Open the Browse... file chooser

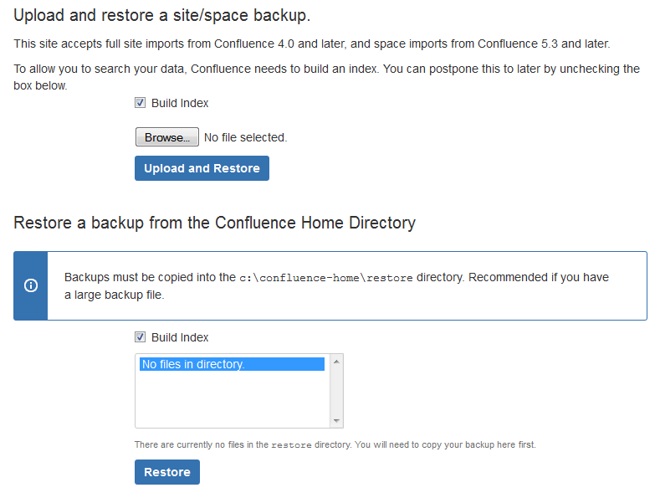(x=167, y=137)
